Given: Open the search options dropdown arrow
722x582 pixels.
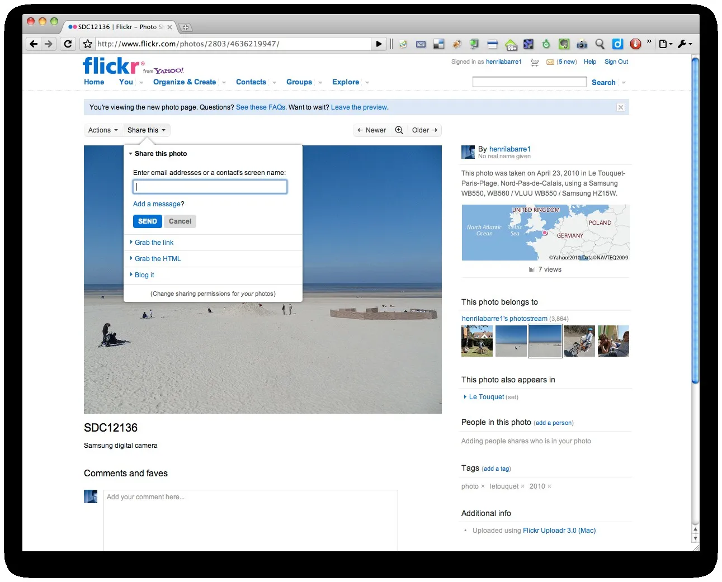Looking at the screenshot, I should click(x=624, y=83).
